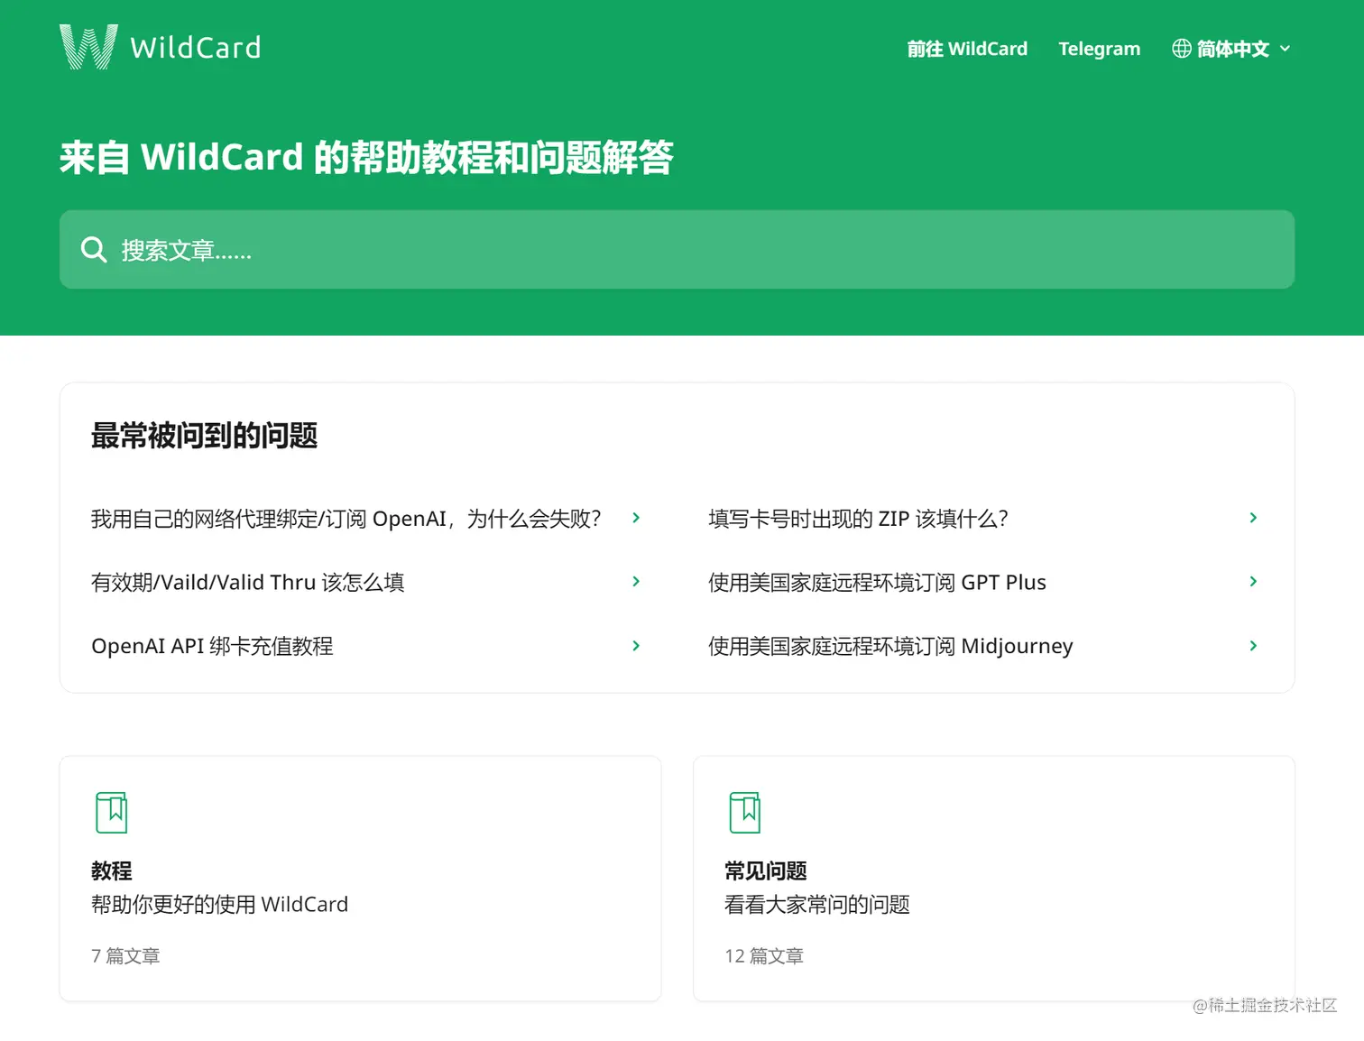Image resolution: width=1364 pixels, height=1041 pixels.
Task: Click chevron beside OpenAI API 绑卡充值教程
Action: click(636, 646)
